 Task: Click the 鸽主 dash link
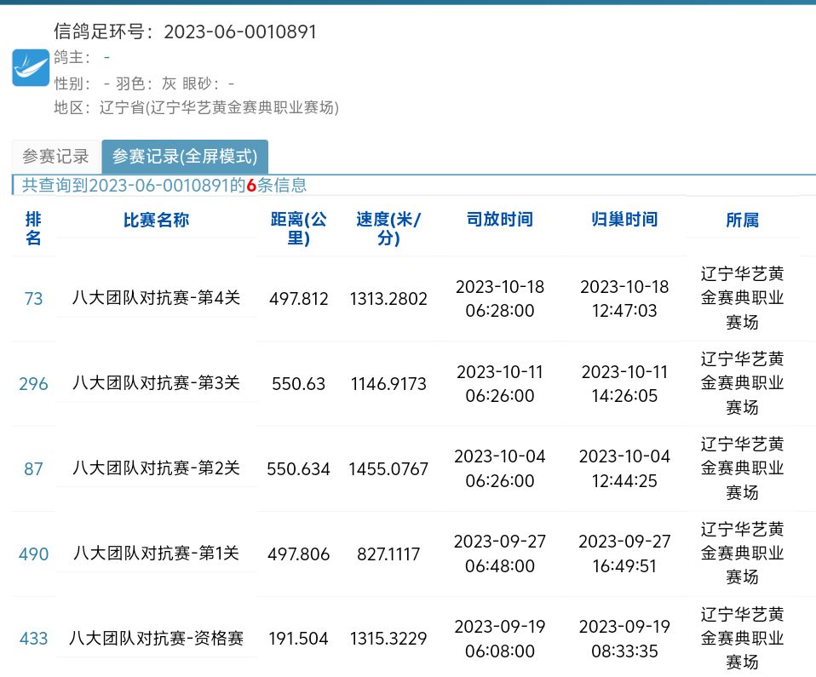[x=106, y=57]
